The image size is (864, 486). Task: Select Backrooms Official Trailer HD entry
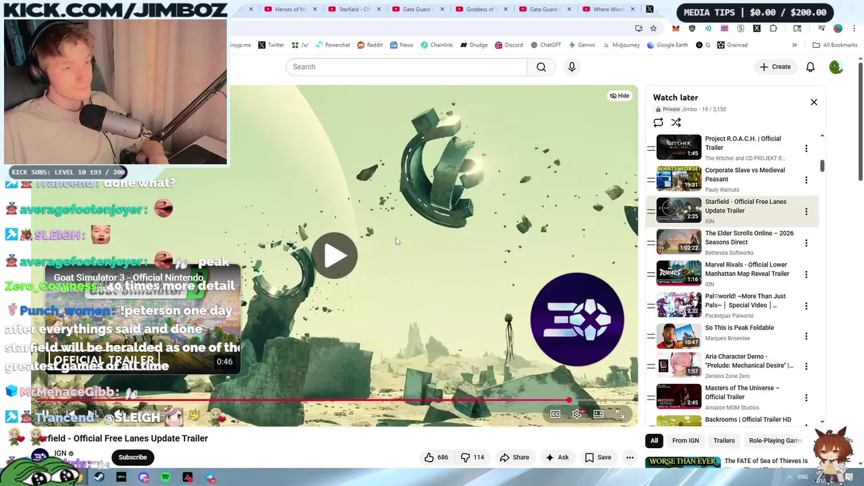tap(748, 420)
